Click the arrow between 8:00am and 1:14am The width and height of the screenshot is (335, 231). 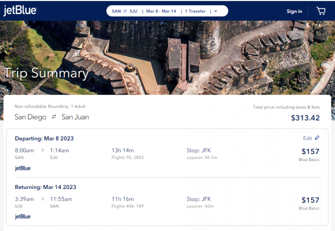(42, 150)
